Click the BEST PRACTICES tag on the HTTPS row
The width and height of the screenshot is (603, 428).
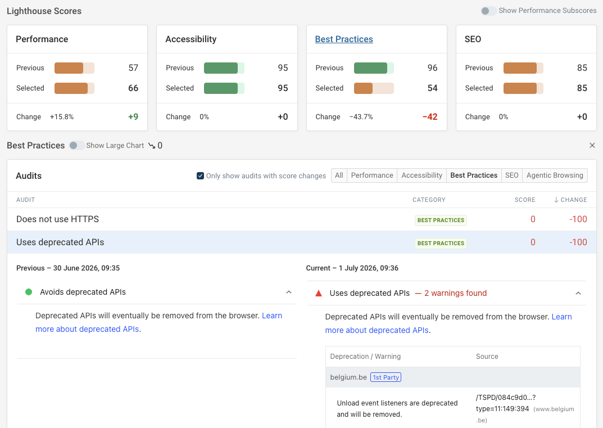click(x=441, y=220)
